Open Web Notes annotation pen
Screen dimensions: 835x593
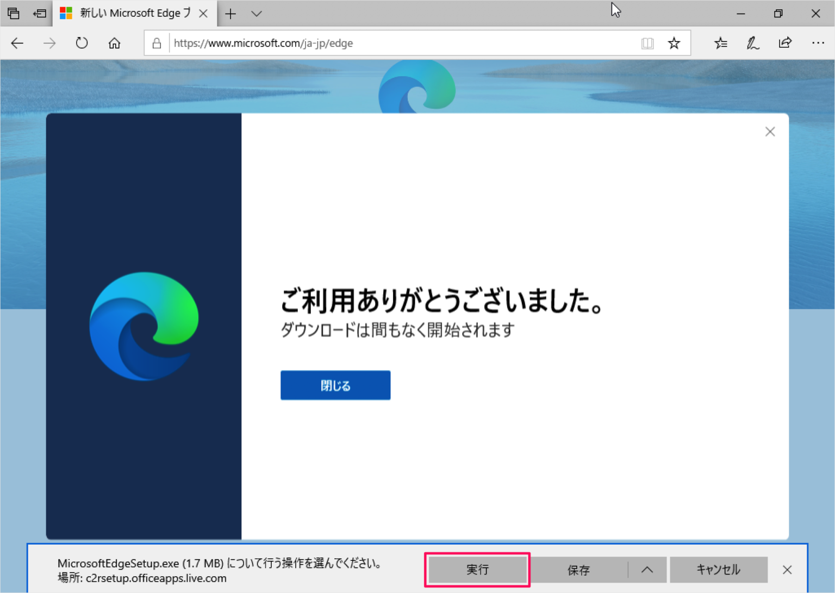[752, 43]
